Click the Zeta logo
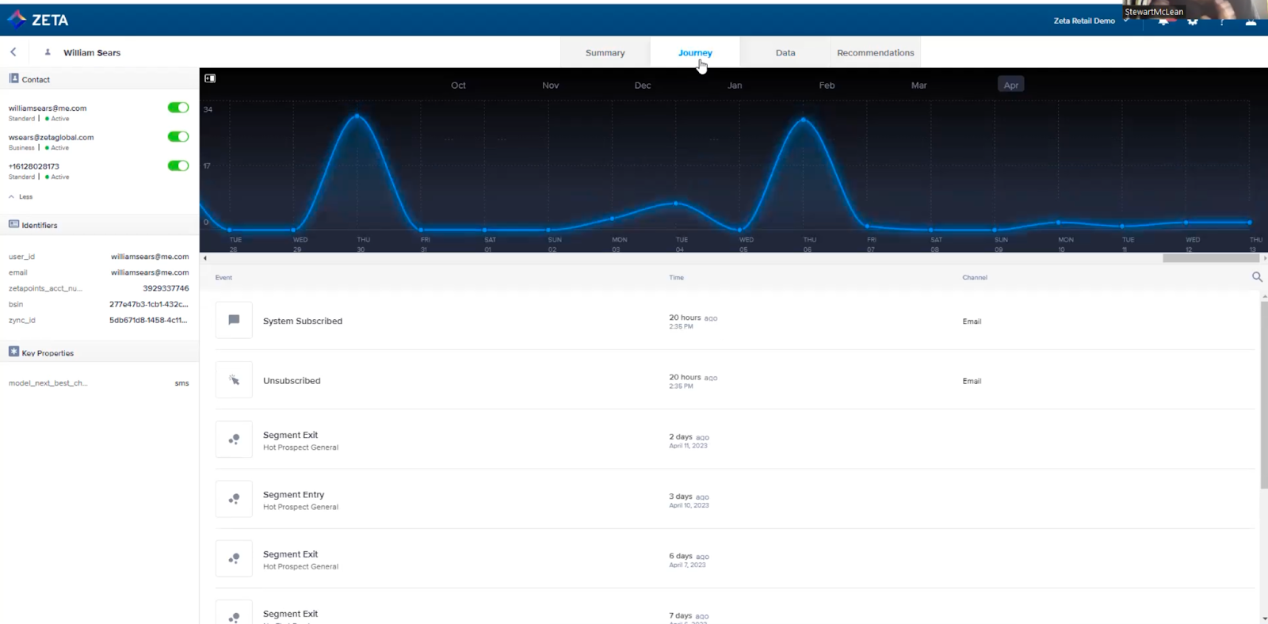 click(37, 20)
